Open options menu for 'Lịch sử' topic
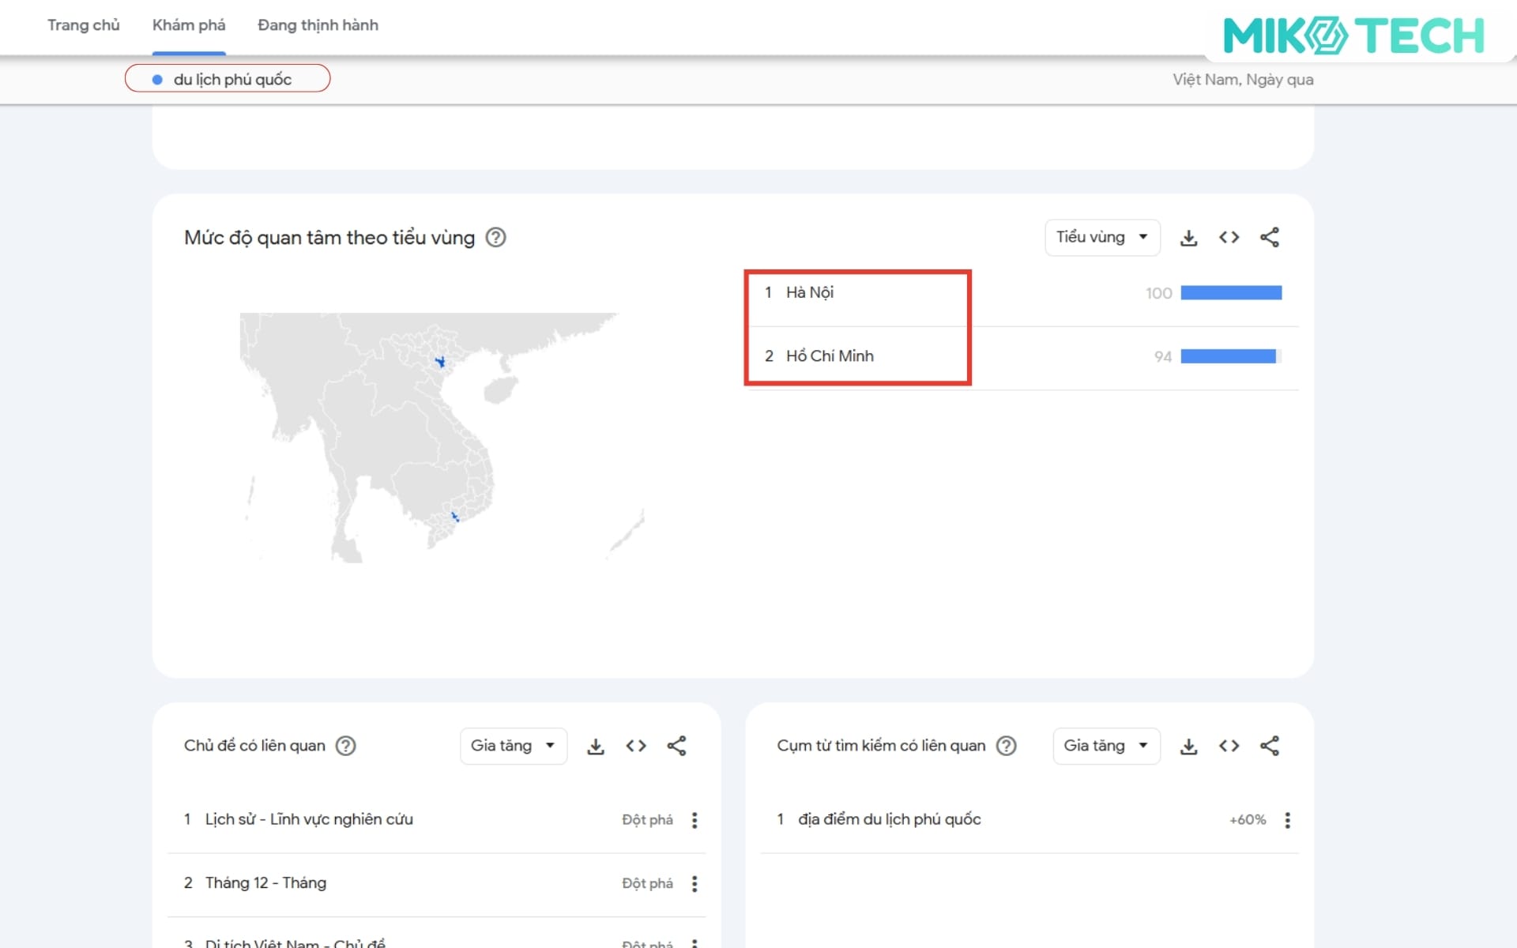The image size is (1517, 948). [x=695, y=820]
